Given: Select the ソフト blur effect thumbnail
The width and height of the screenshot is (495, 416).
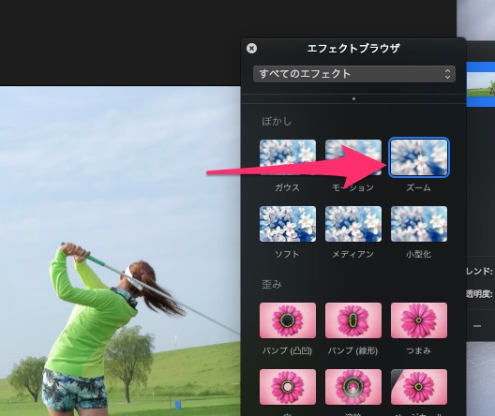Looking at the screenshot, I should coord(288,224).
